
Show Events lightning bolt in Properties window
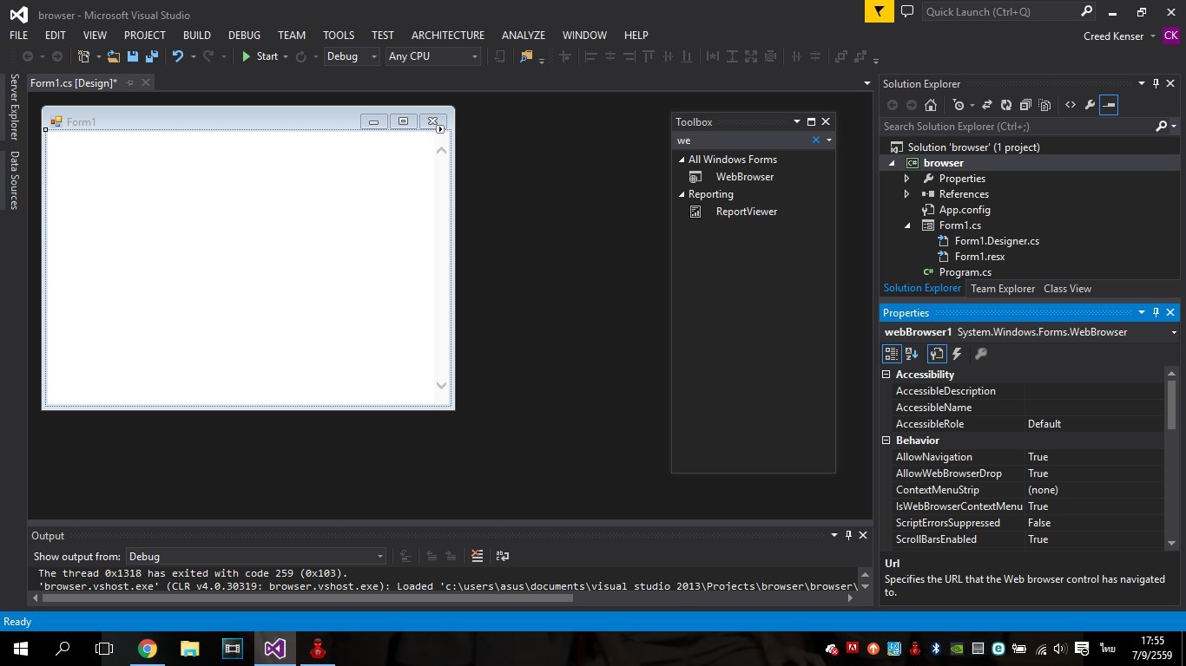coord(957,354)
